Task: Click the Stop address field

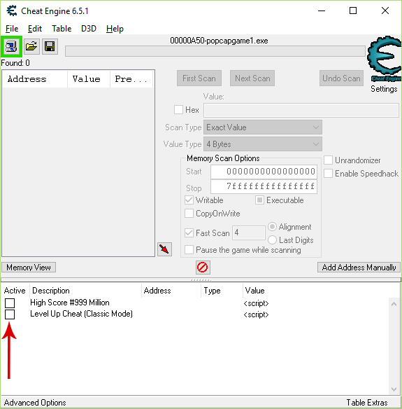Action: (x=264, y=186)
